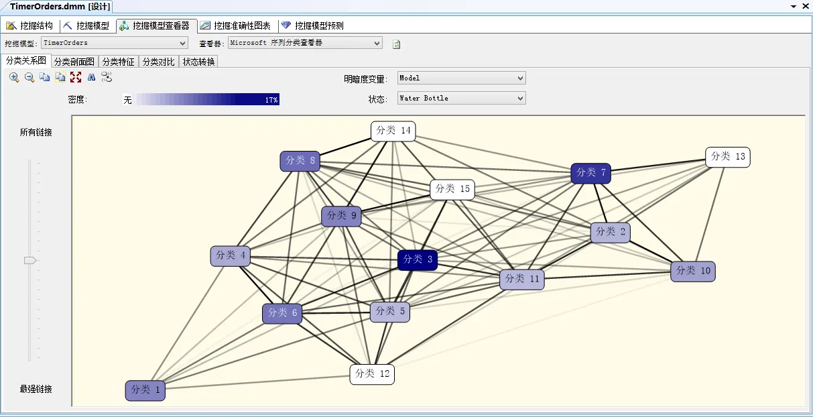Select the 挖掘模型查看器 tab
This screenshot has width=813, height=417.
pyautogui.click(x=157, y=26)
